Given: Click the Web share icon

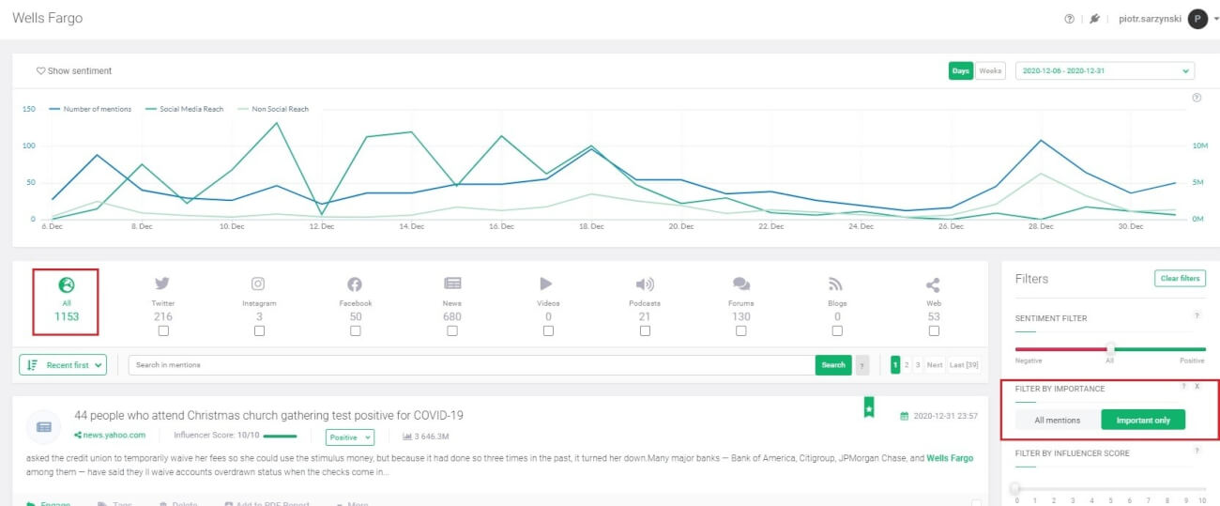Looking at the screenshot, I should [933, 284].
